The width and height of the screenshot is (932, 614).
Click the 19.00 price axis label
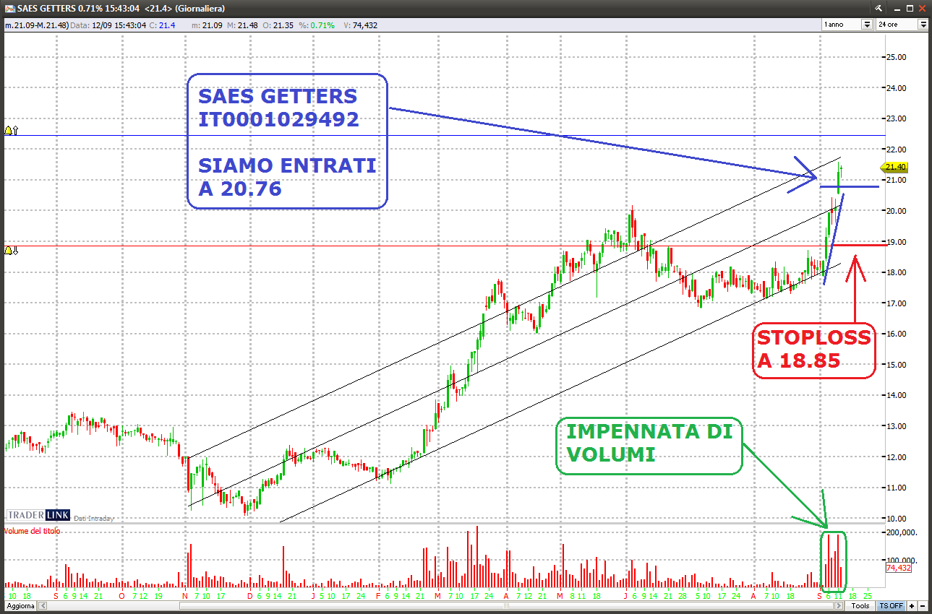click(897, 242)
